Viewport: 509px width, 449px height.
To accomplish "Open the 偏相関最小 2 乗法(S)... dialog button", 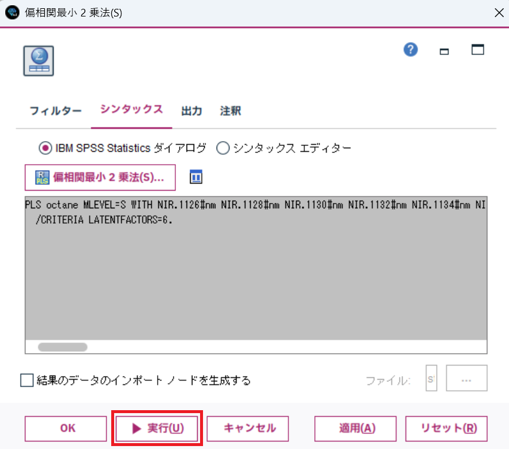I will tap(100, 177).
